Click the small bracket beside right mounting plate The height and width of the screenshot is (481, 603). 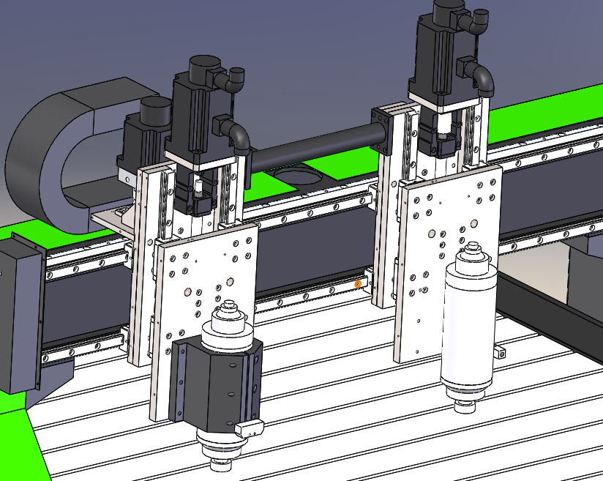click(499, 352)
